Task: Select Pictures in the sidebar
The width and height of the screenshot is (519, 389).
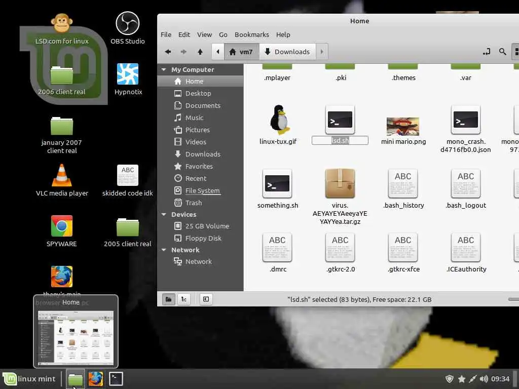Action: click(x=200, y=130)
